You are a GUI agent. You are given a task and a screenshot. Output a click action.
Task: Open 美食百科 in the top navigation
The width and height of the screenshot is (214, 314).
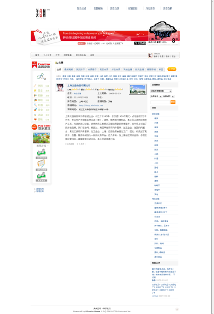[x=167, y=9]
